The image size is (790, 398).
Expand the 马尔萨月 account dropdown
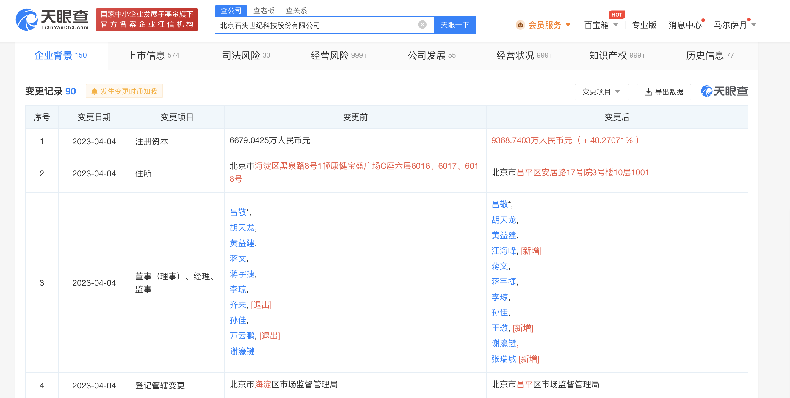pos(732,25)
